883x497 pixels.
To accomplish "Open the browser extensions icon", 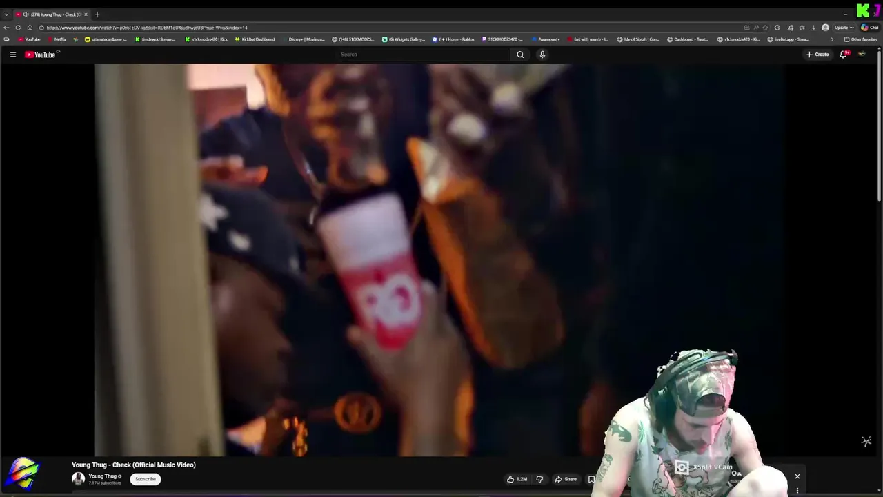I will [777, 28].
